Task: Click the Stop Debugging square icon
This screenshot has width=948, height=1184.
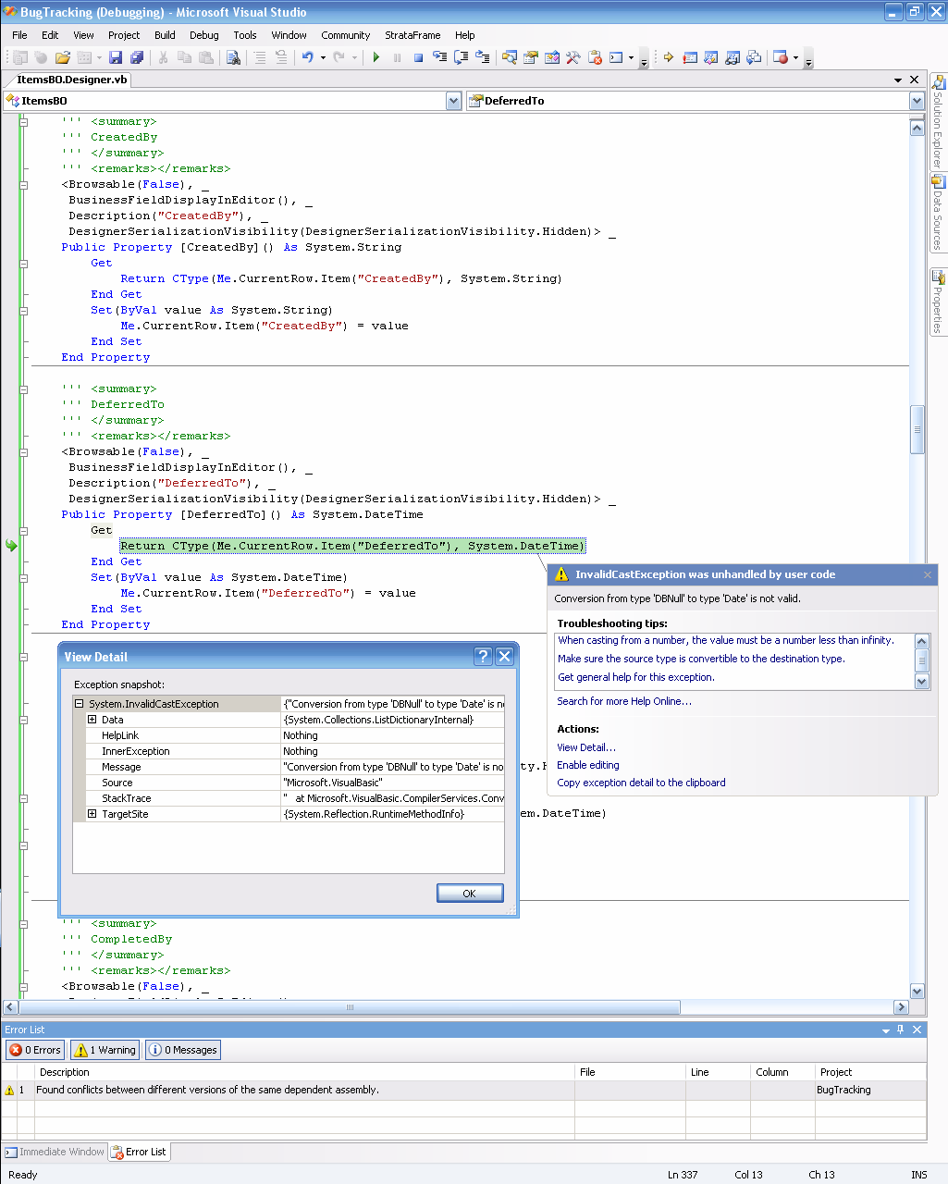Action: 418,57
